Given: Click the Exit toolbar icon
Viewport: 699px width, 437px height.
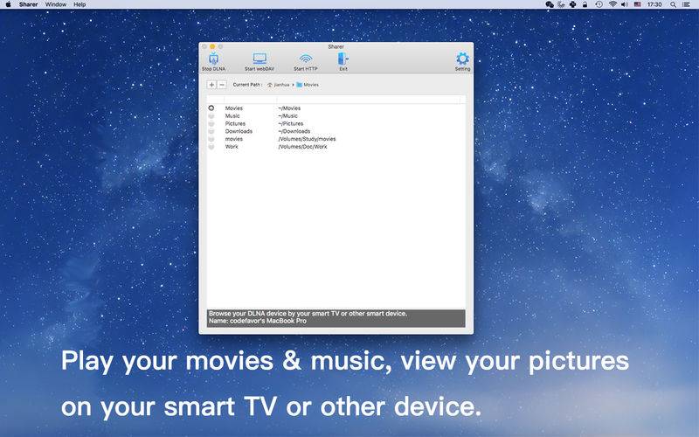Looking at the screenshot, I should (x=343, y=60).
